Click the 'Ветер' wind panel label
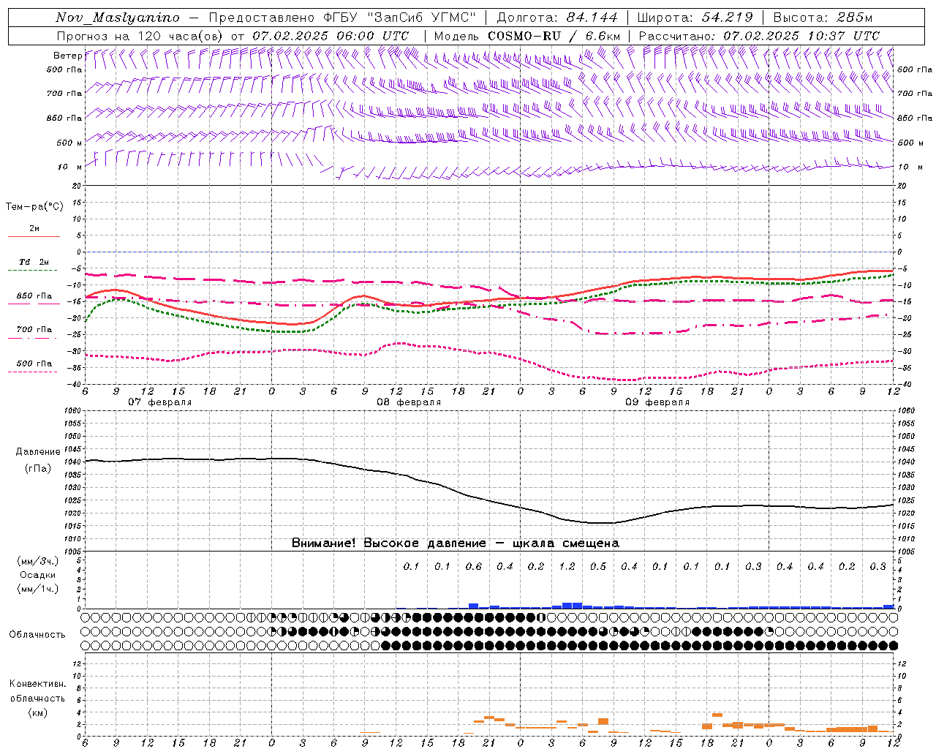 click(67, 56)
